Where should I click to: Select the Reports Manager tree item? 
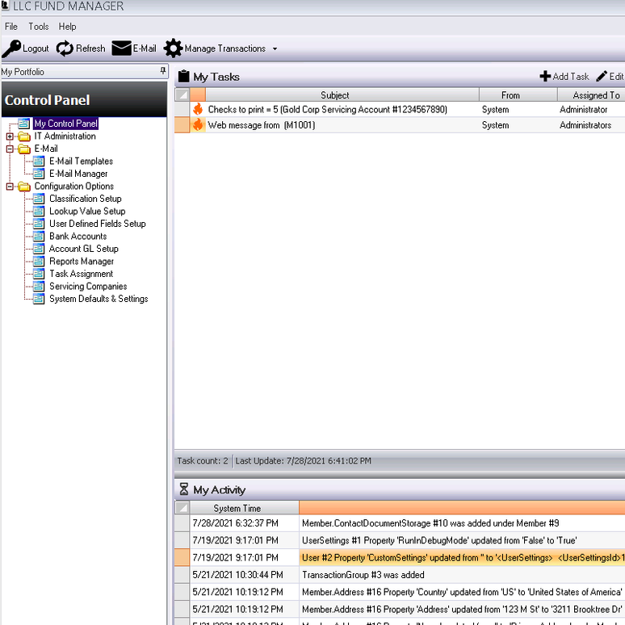[x=82, y=262]
